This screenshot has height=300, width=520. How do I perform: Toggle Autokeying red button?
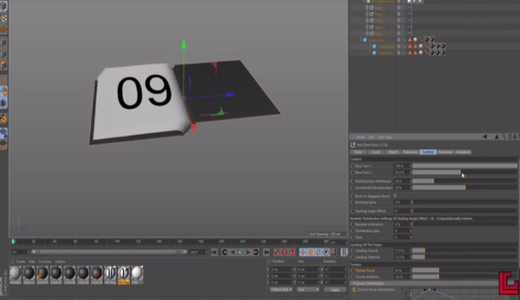[x=285, y=252]
